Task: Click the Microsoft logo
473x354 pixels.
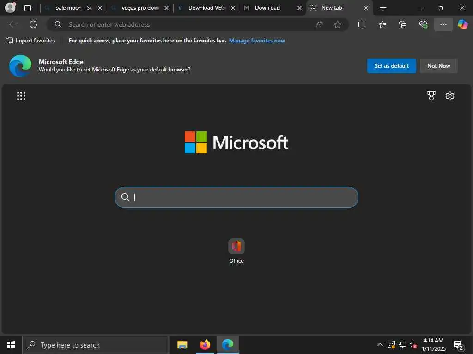Action: pos(236,142)
